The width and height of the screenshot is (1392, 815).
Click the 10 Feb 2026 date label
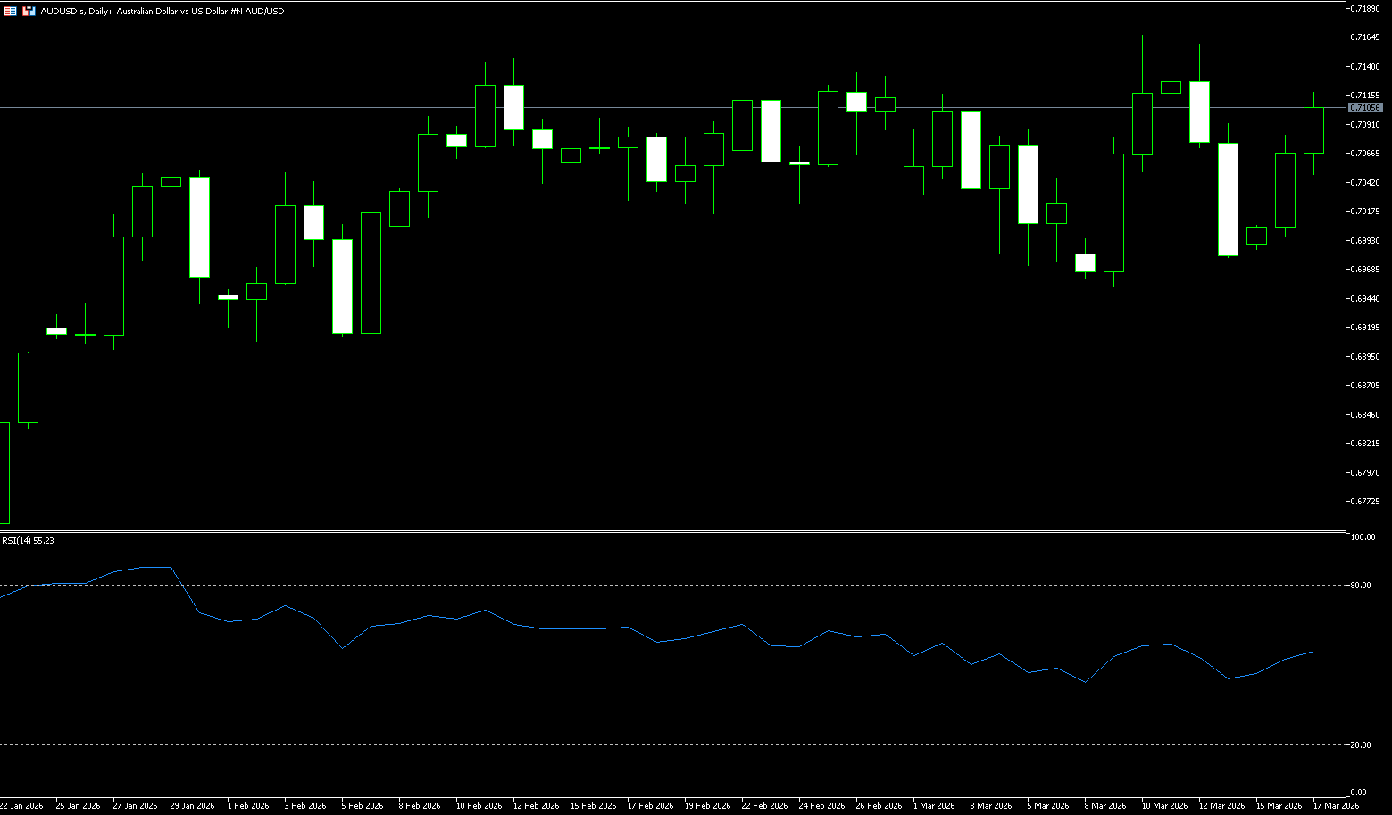pos(479,805)
